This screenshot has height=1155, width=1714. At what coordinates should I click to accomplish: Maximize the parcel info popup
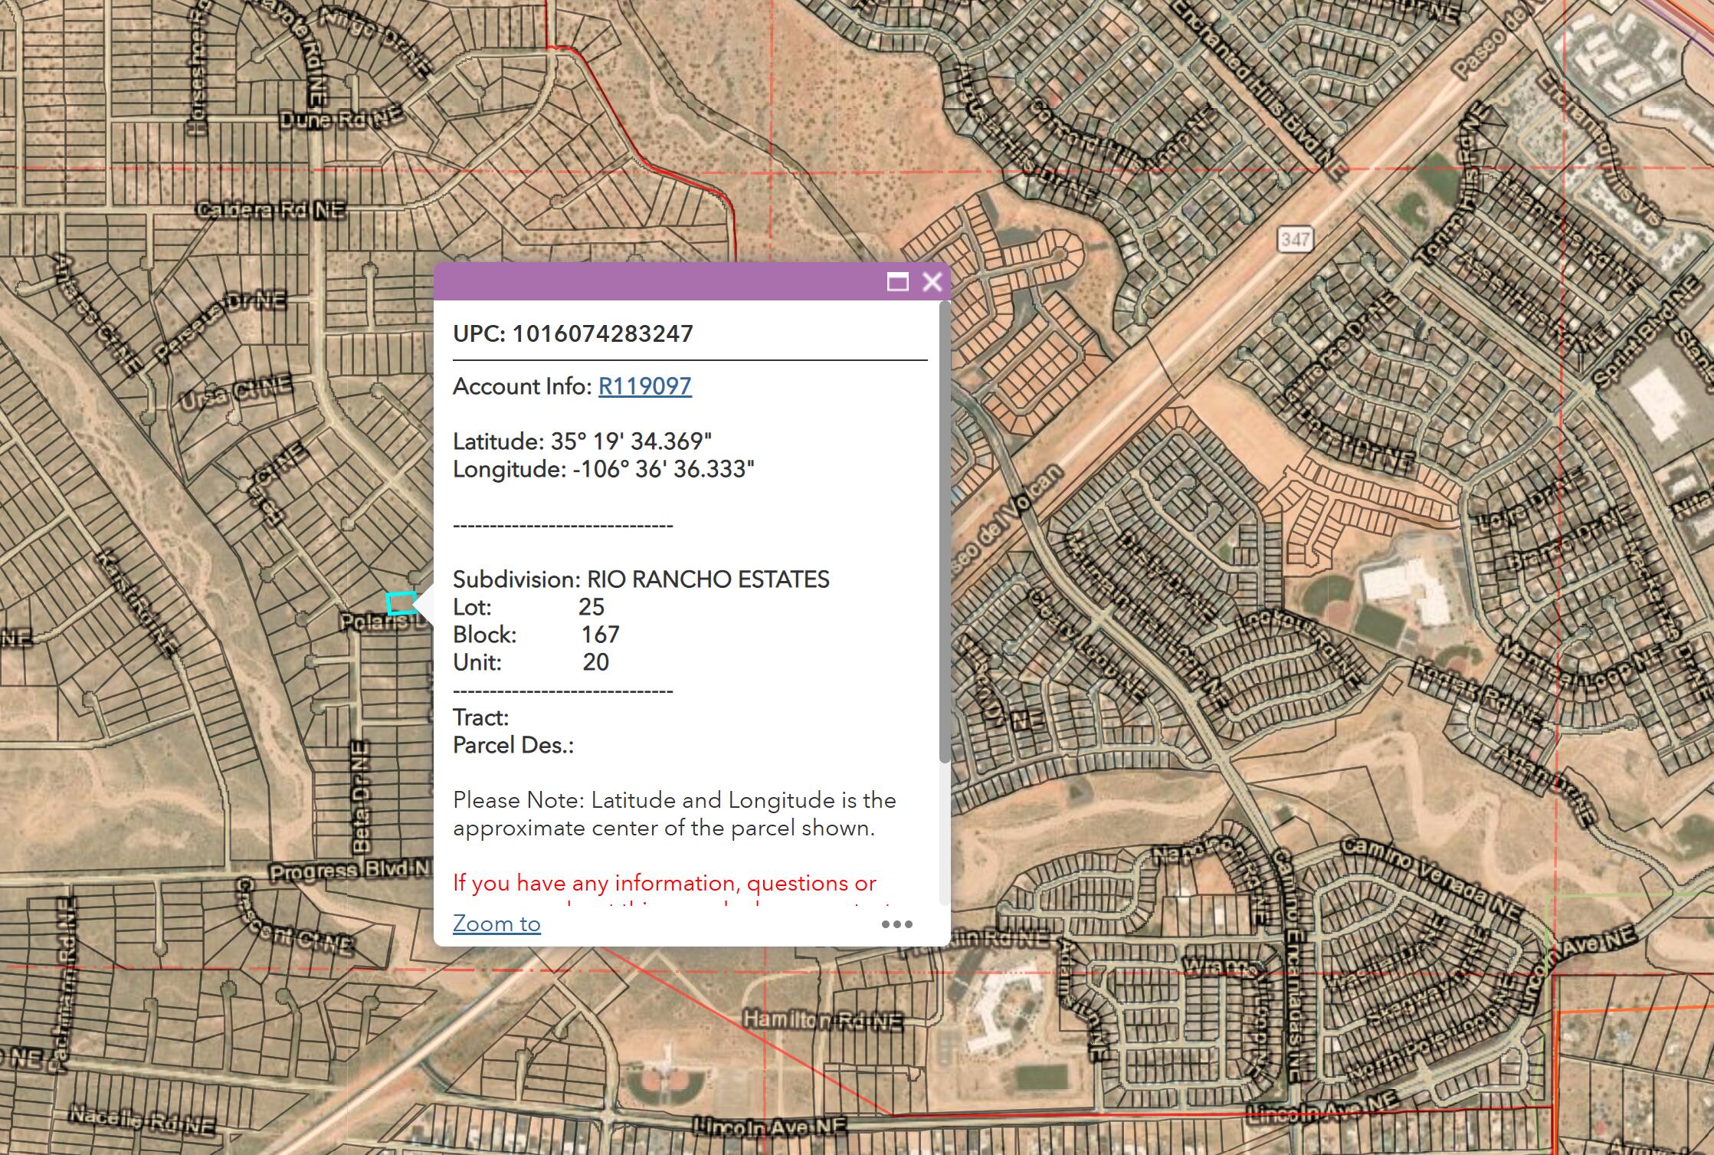click(897, 282)
